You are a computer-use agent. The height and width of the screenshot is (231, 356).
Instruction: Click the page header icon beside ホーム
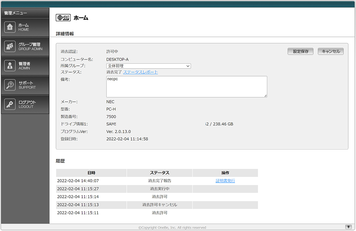click(x=63, y=18)
